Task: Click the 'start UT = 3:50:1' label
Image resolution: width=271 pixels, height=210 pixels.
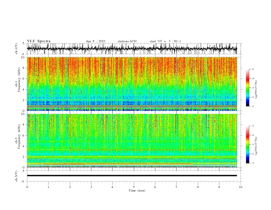Action: (x=165, y=41)
